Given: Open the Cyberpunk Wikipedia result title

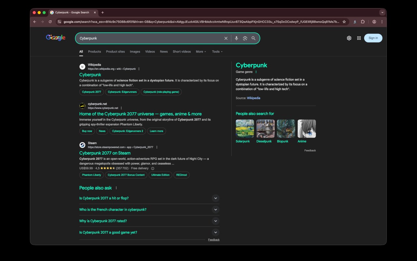Looking at the screenshot, I should (x=90, y=75).
